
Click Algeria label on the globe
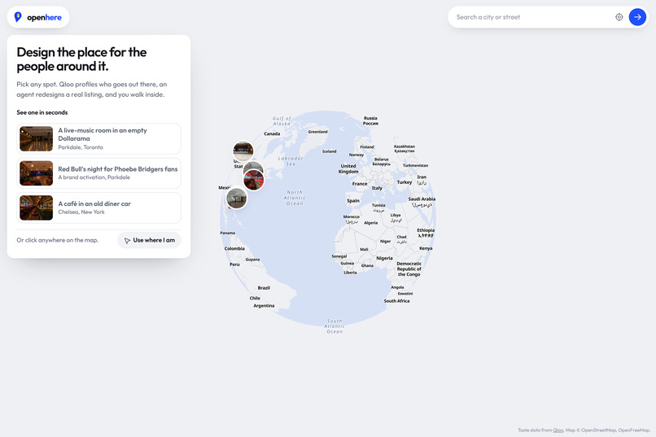coord(370,223)
